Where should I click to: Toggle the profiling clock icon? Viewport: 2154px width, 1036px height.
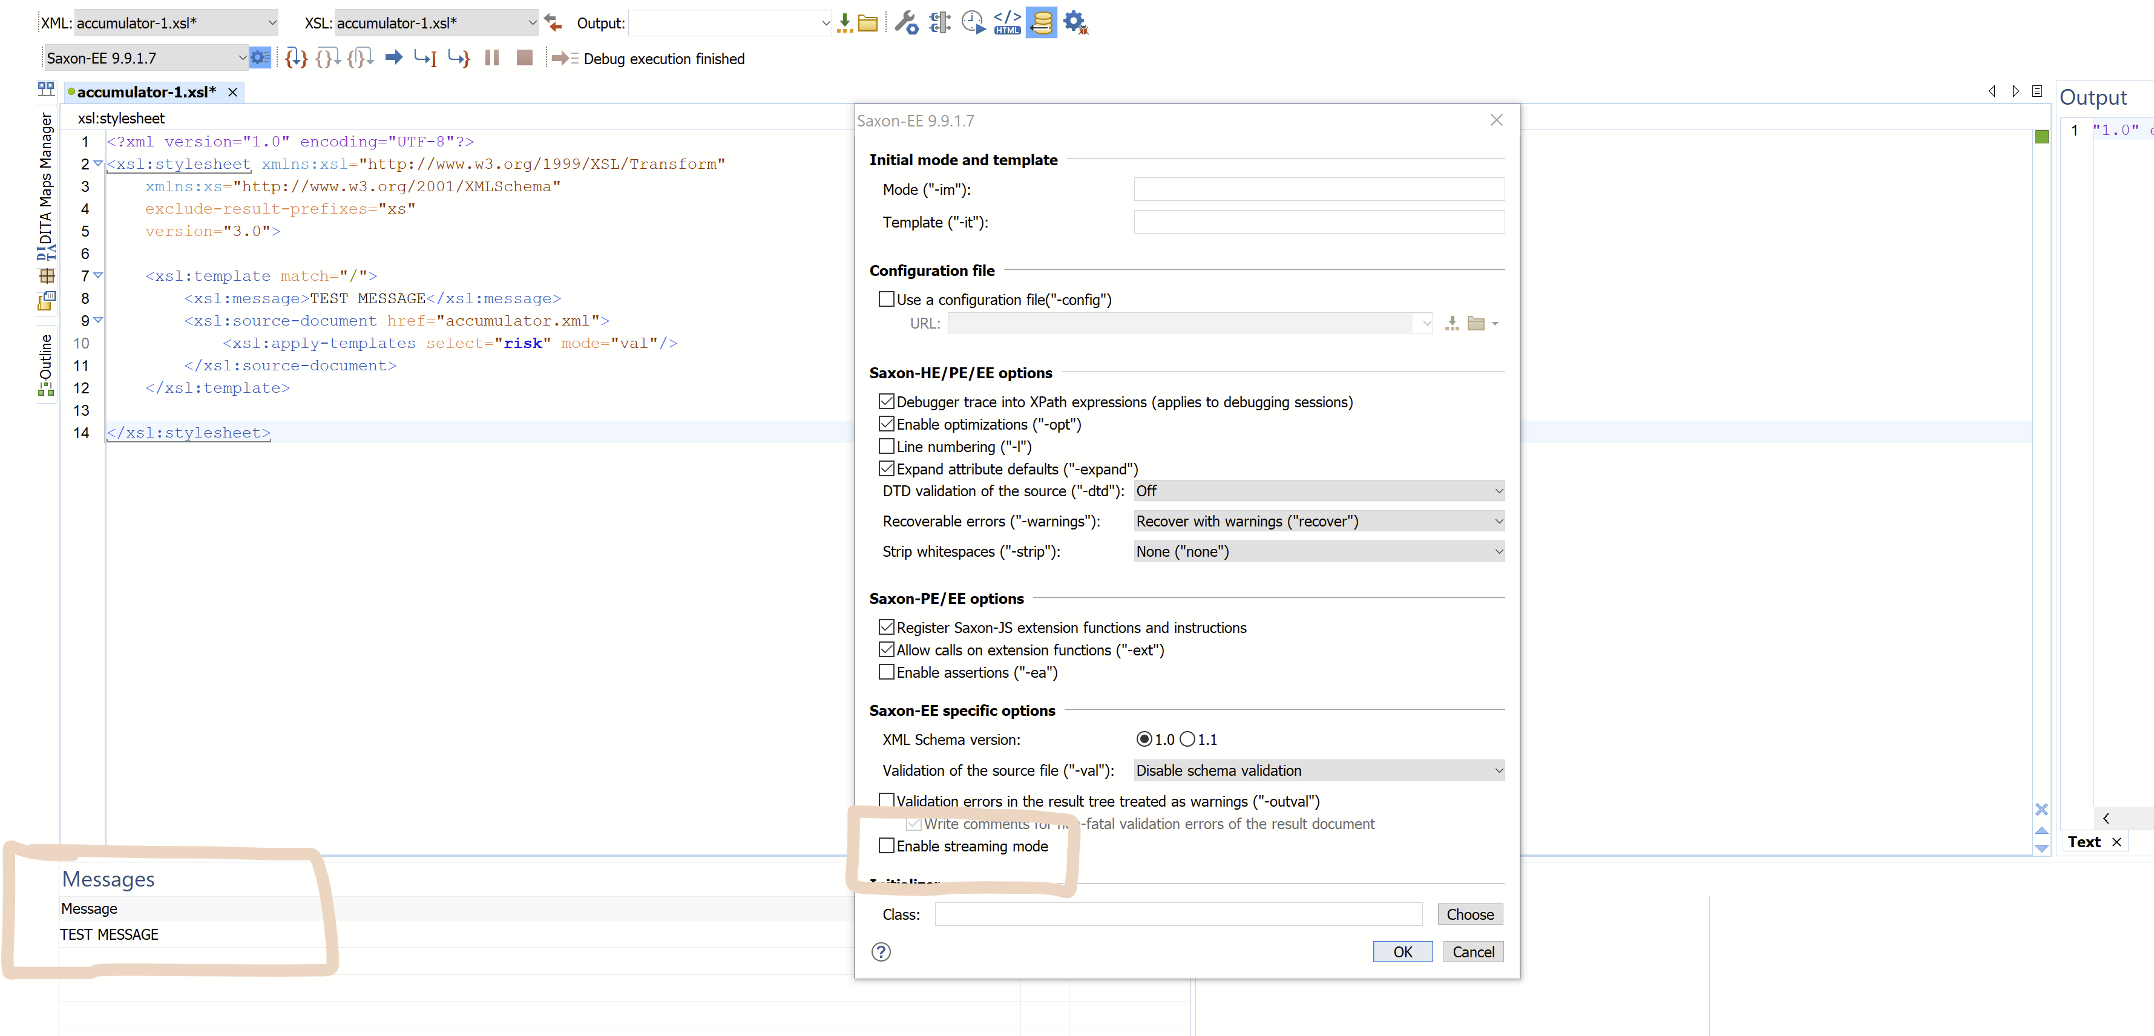(x=973, y=22)
